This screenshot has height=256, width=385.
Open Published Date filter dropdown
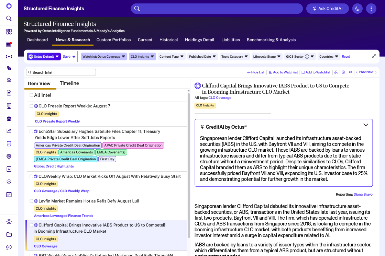202,56
